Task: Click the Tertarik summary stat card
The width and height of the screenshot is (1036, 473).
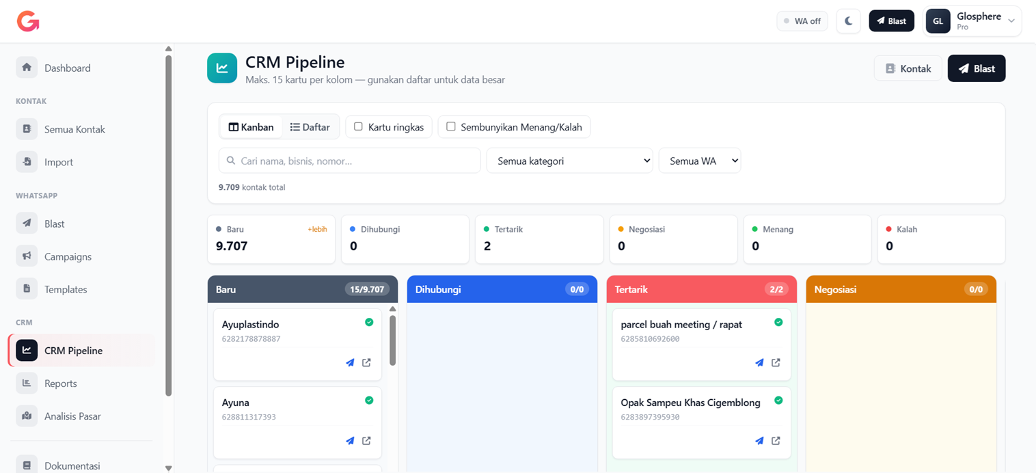Action: pyautogui.click(x=539, y=239)
